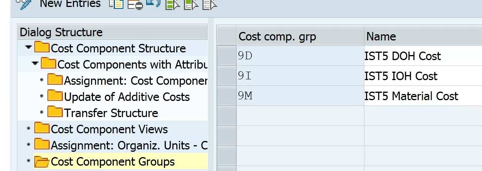This screenshot has height=171, width=482.
Task: Click the select-all corner cell of the table
Action: click(x=226, y=36)
